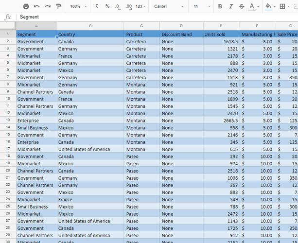The height and width of the screenshot is (243, 298).
Task: Decrease decimal places
Action: click(x=118, y=6)
